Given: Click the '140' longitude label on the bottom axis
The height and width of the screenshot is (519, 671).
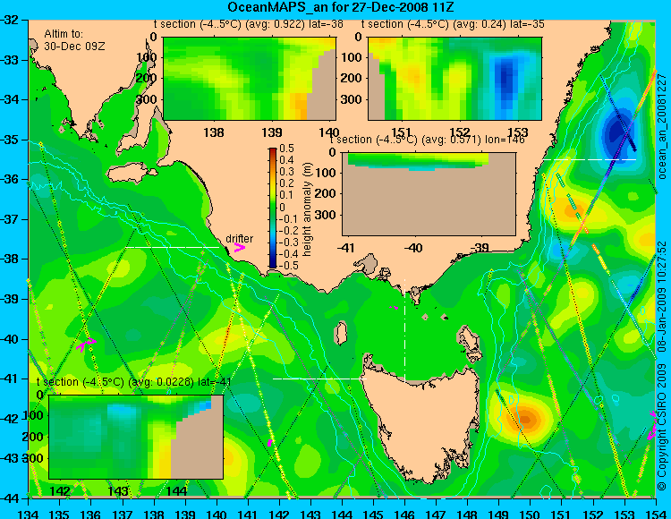Looking at the screenshot, I should coord(217,514).
